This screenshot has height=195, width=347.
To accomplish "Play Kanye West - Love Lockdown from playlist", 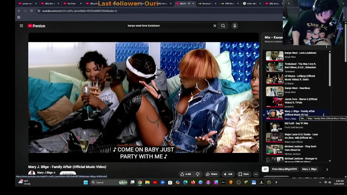I will click(300, 53).
